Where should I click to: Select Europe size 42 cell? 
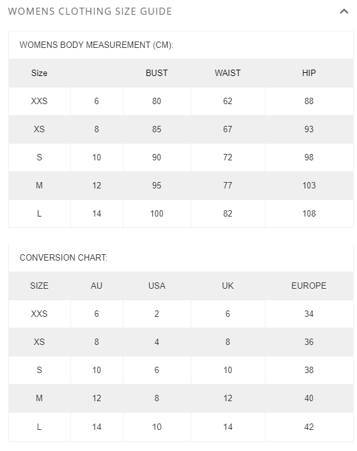click(x=309, y=427)
